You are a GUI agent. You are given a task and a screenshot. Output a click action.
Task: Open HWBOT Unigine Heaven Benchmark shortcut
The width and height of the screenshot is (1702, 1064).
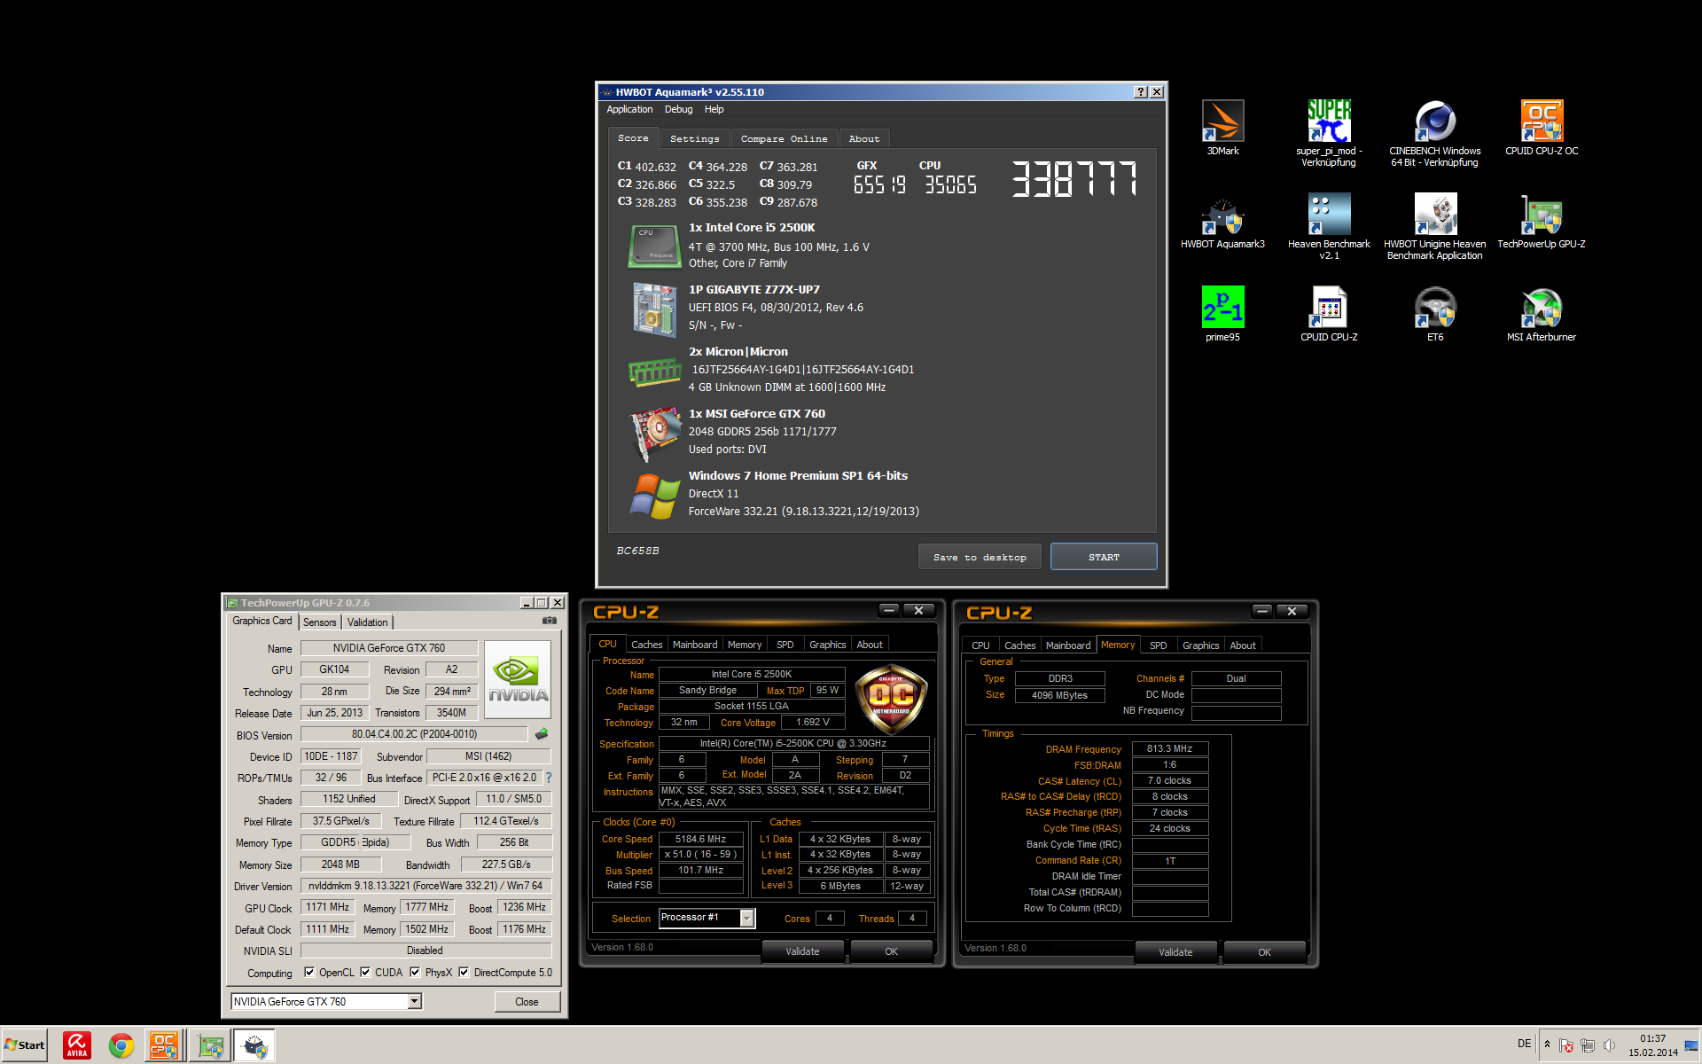point(1434,226)
